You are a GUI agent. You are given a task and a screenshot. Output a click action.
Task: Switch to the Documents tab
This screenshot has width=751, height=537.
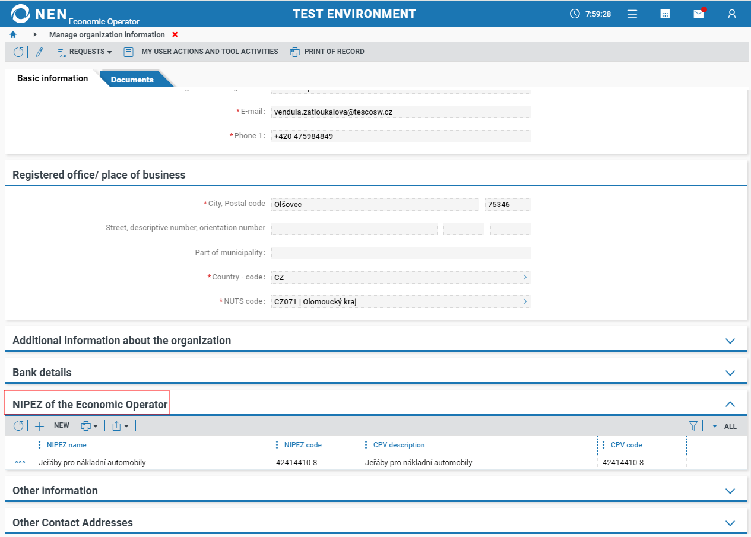point(132,80)
